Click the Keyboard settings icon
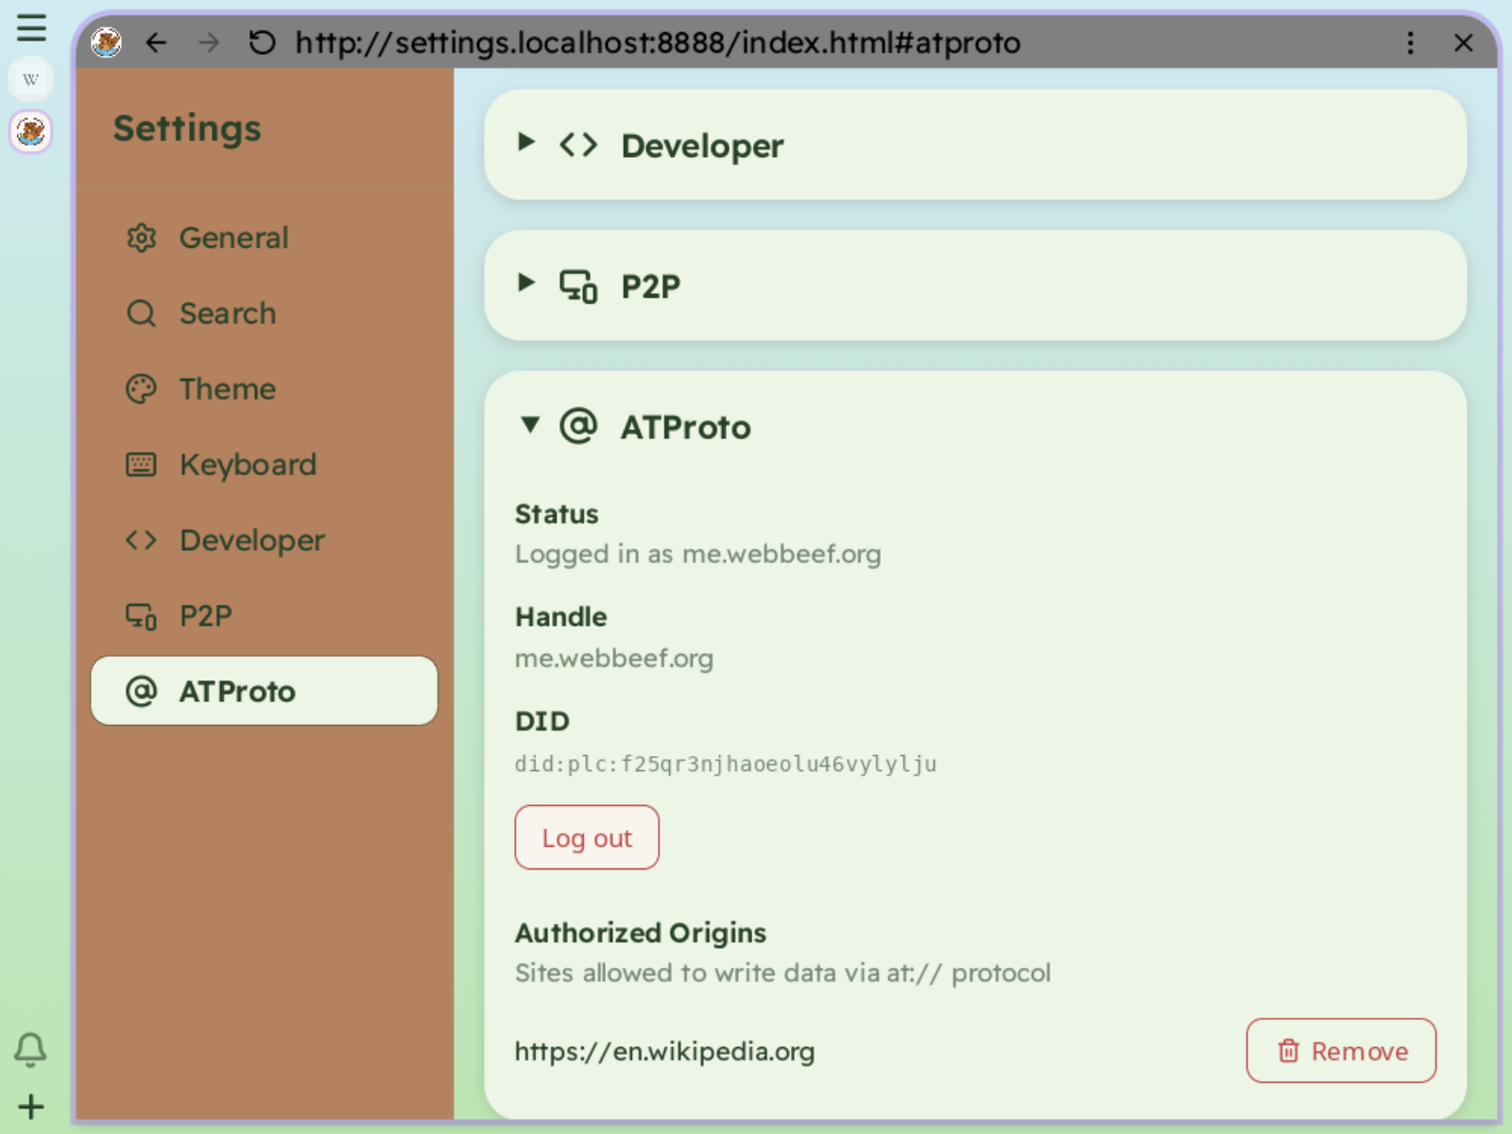 pos(142,464)
